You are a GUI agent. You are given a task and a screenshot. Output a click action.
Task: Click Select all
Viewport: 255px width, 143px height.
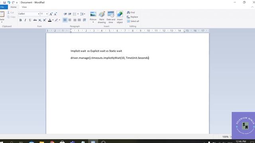(133, 21)
